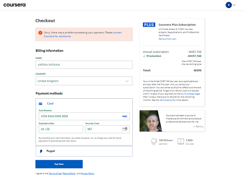Open the K profile avatar

point(228,5)
